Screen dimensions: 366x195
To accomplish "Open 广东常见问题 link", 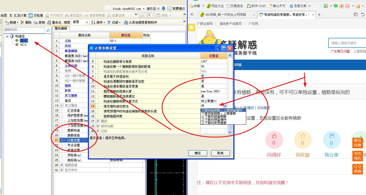I will (x=340, y=51).
